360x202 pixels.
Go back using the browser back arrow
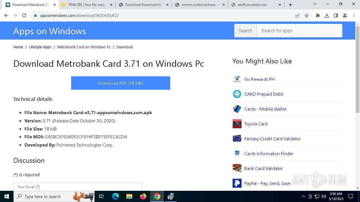tap(6, 15)
